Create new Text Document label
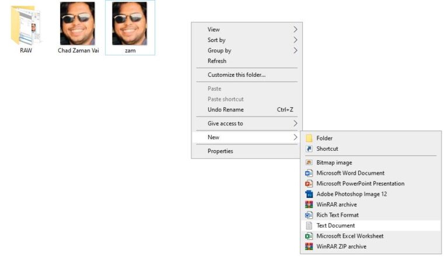This screenshot has width=448, height=258. [336, 226]
